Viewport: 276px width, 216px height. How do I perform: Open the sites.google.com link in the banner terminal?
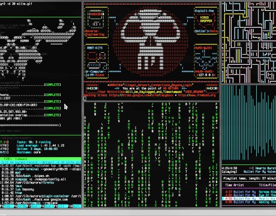142,95
